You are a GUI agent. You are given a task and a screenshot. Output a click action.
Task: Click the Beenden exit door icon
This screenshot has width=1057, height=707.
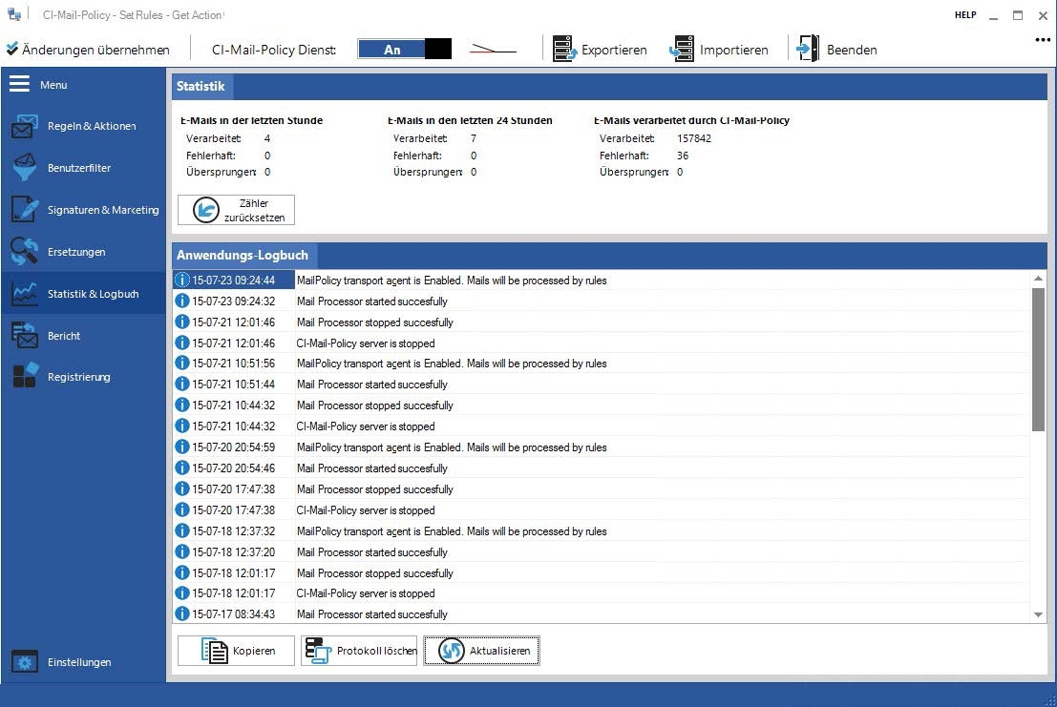807,50
